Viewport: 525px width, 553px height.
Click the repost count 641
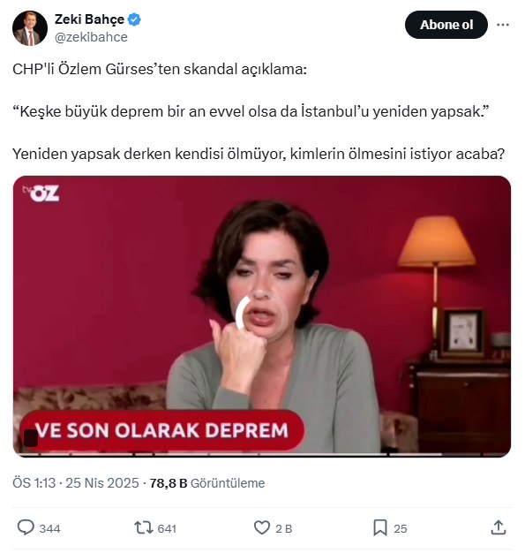pyautogui.click(x=167, y=528)
